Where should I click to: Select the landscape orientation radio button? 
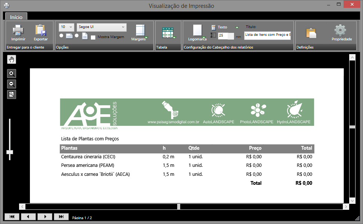pyautogui.click(x=61, y=36)
